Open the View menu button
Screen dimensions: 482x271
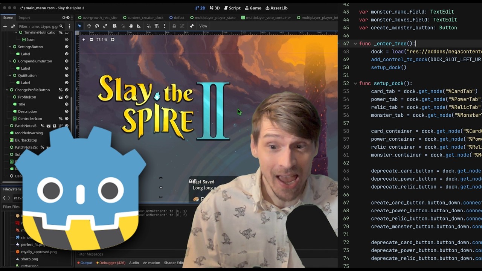[203, 26]
